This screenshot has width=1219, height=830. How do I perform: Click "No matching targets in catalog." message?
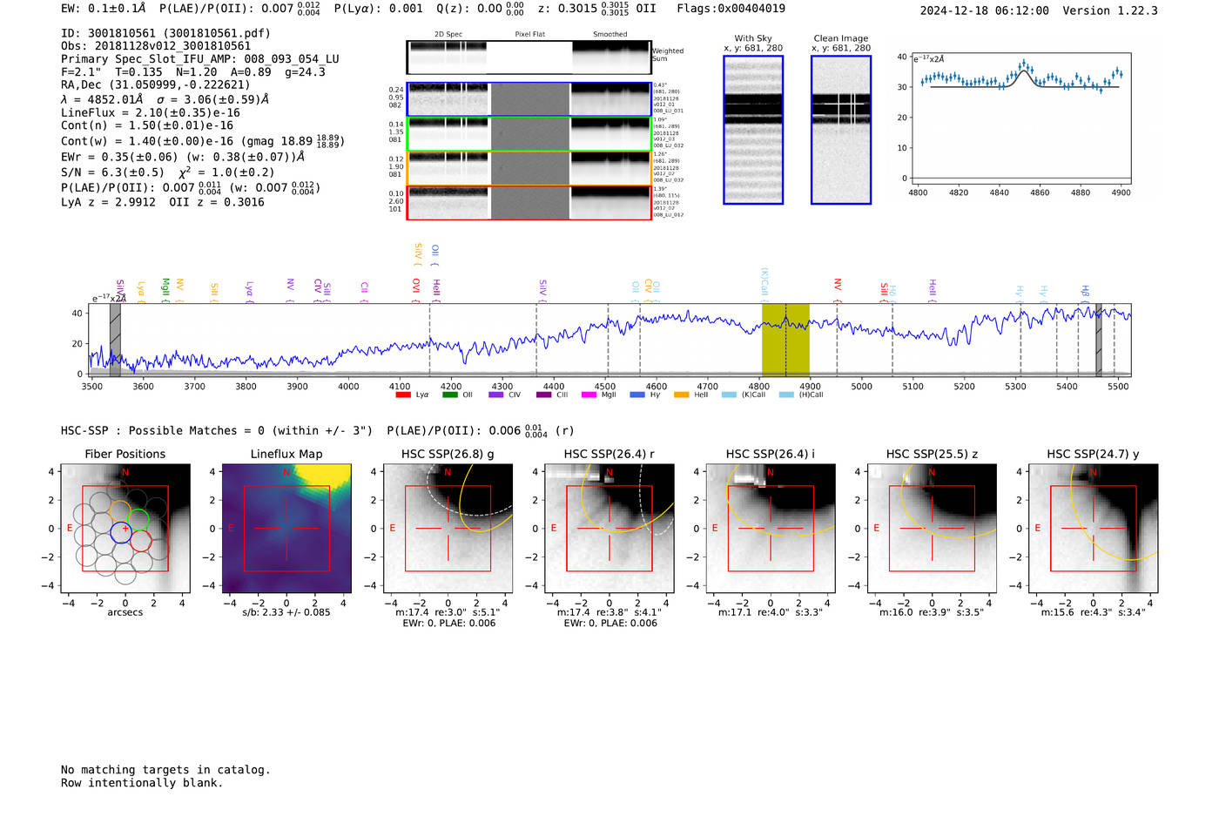click(165, 770)
